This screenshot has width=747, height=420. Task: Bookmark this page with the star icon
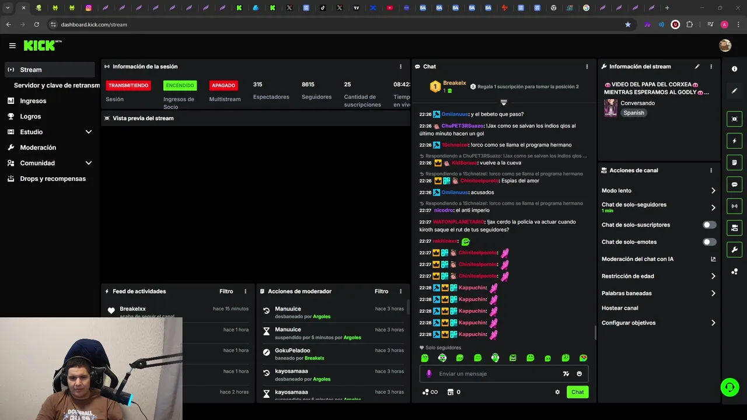click(x=628, y=24)
